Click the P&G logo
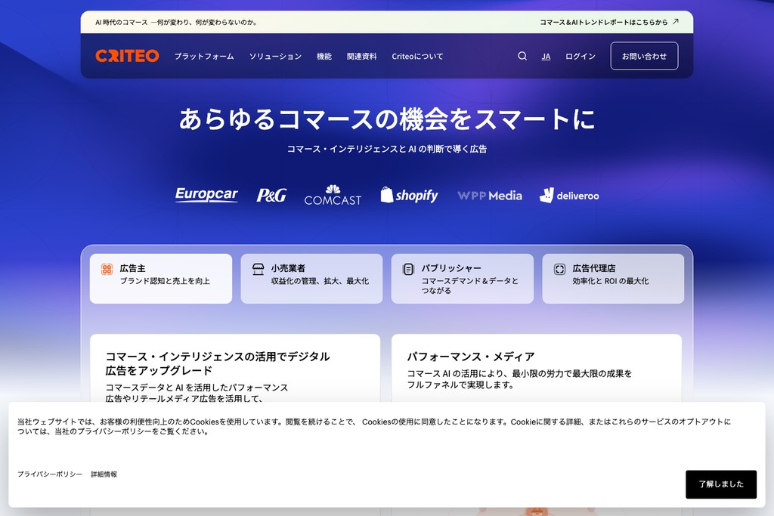 271,196
